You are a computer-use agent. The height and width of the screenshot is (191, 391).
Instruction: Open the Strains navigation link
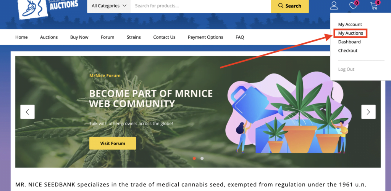pos(134,37)
